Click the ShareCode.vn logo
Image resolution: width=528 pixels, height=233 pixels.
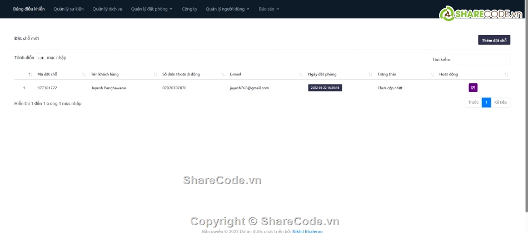click(x=477, y=14)
